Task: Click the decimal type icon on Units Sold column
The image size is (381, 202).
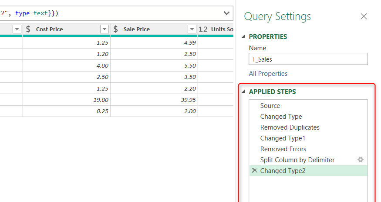Action: [203, 29]
